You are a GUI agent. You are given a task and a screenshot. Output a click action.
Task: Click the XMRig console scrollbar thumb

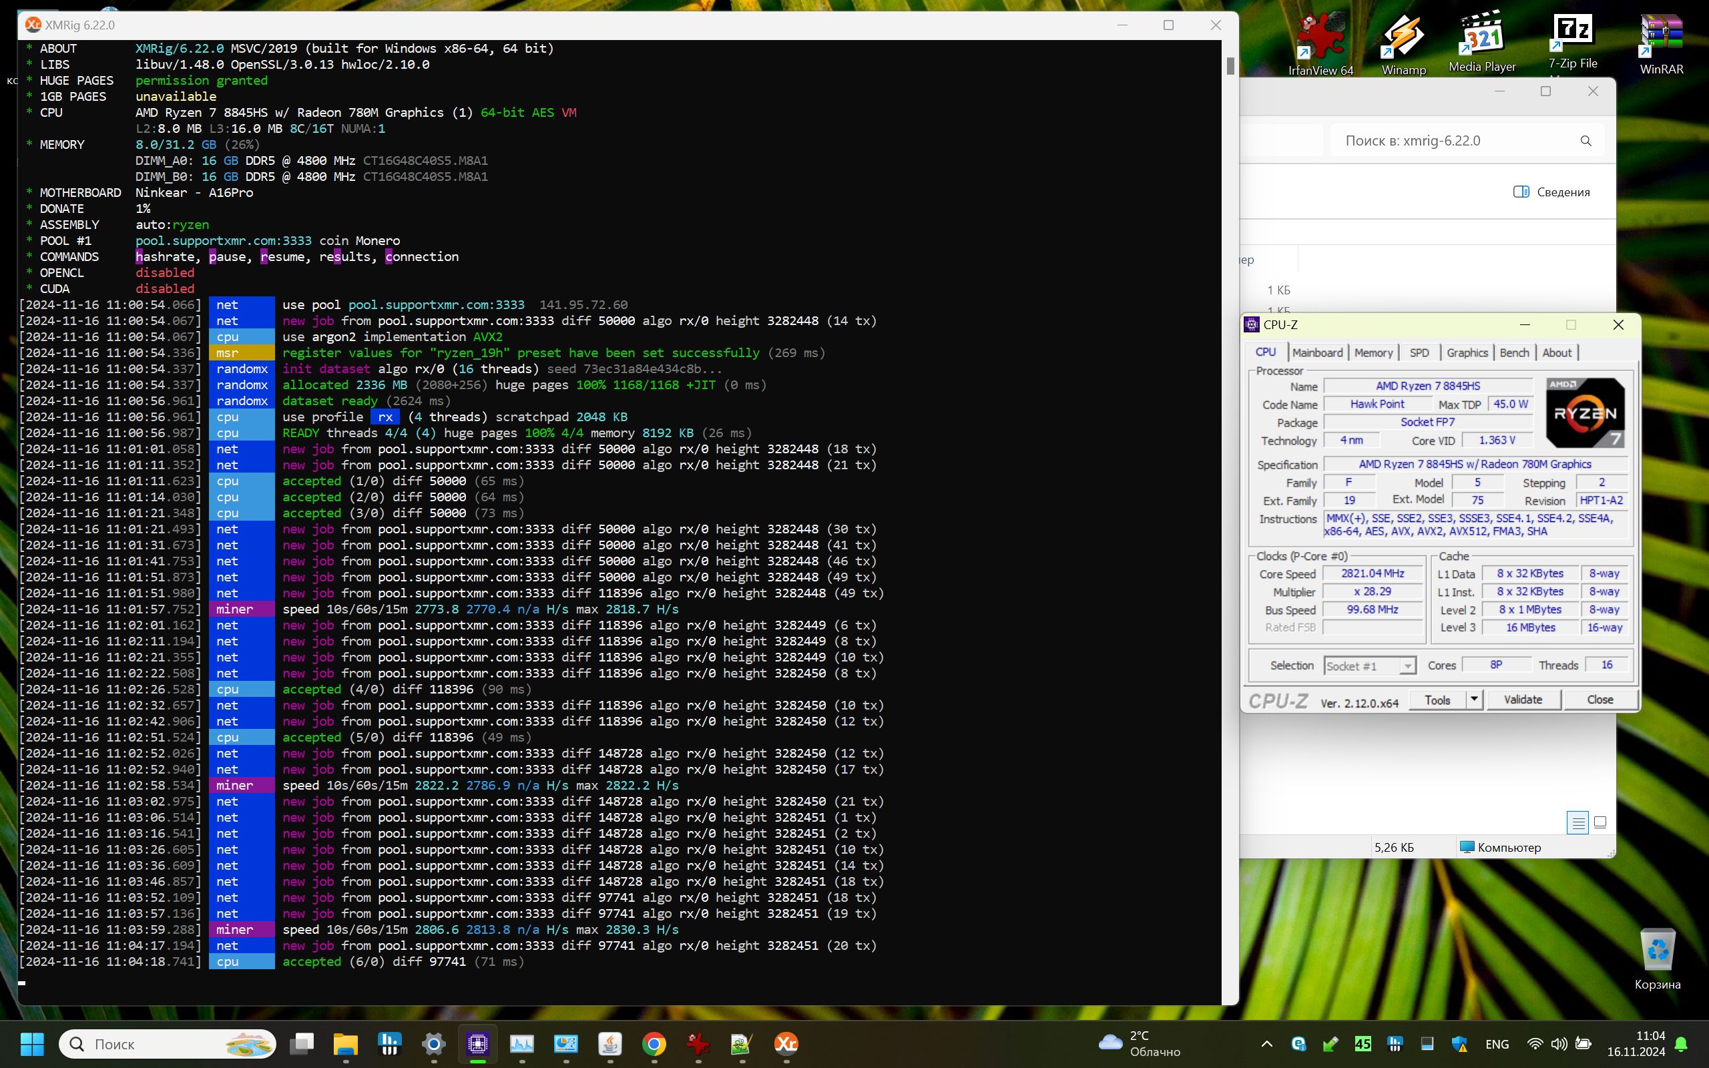click(1230, 65)
